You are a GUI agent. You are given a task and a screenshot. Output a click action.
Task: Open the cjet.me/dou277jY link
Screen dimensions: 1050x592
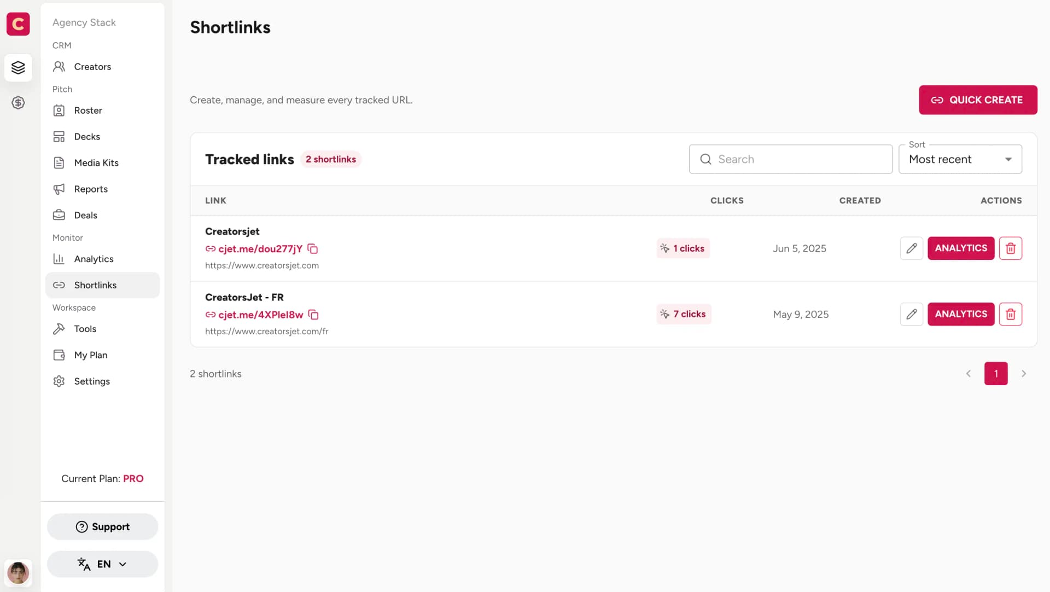[260, 249]
